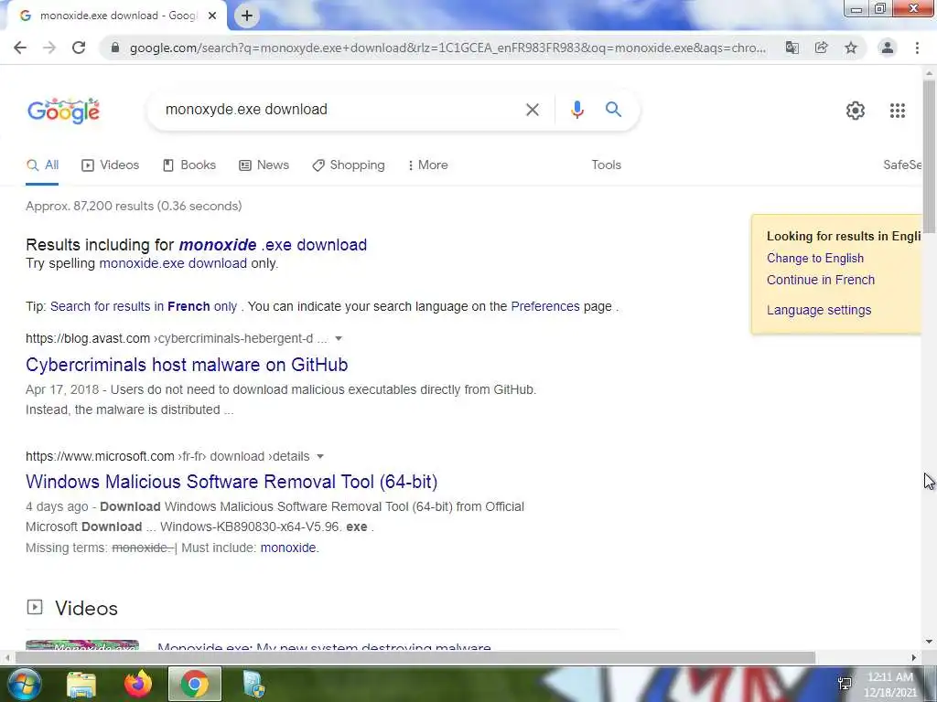Viewport: 937px width, 702px height.
Task: Click the SafeSearch label
Action: (x=902, y=165)
